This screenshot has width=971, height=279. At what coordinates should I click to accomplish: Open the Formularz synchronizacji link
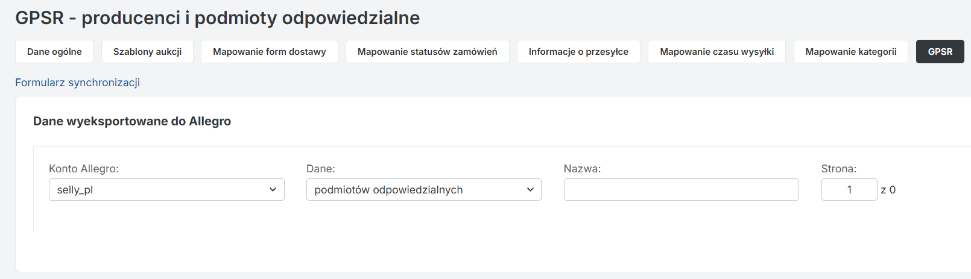[77, 83]
